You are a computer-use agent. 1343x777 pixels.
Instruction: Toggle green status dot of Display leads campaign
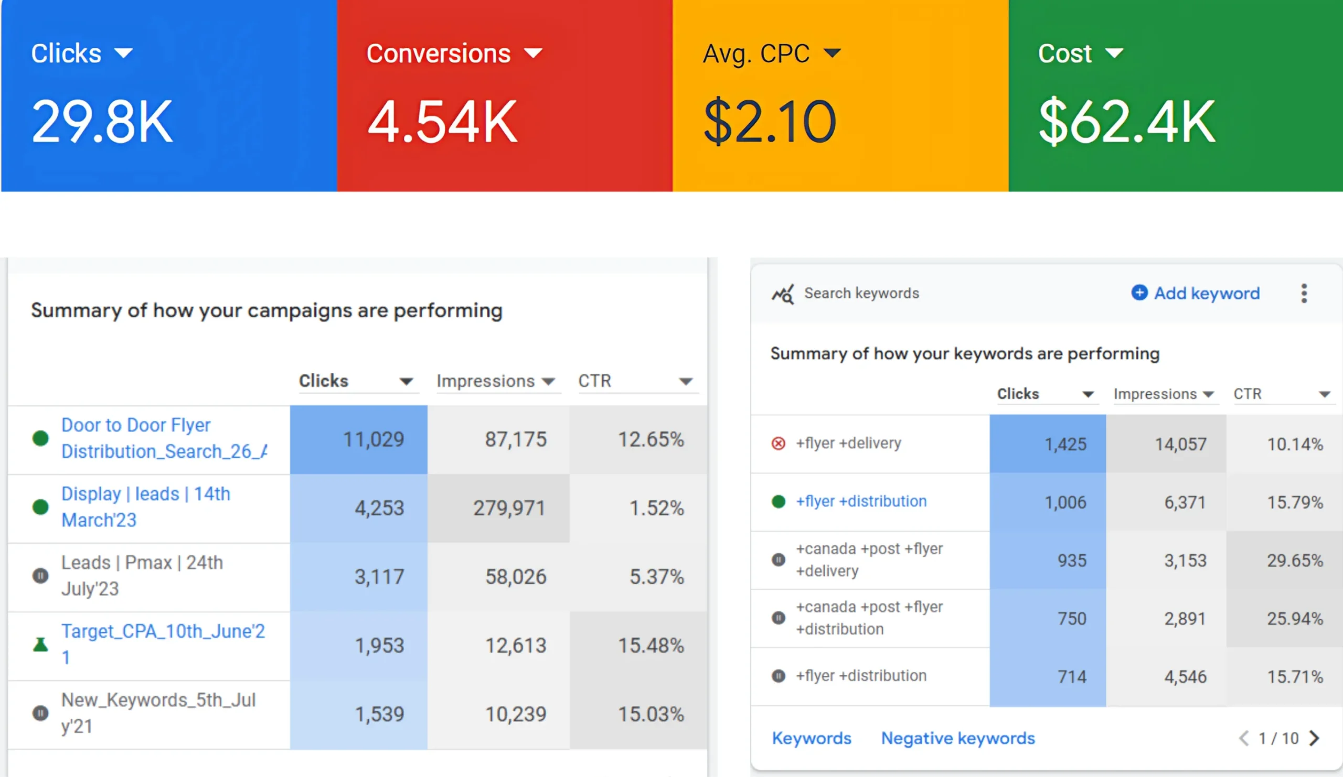coord(40,507)
